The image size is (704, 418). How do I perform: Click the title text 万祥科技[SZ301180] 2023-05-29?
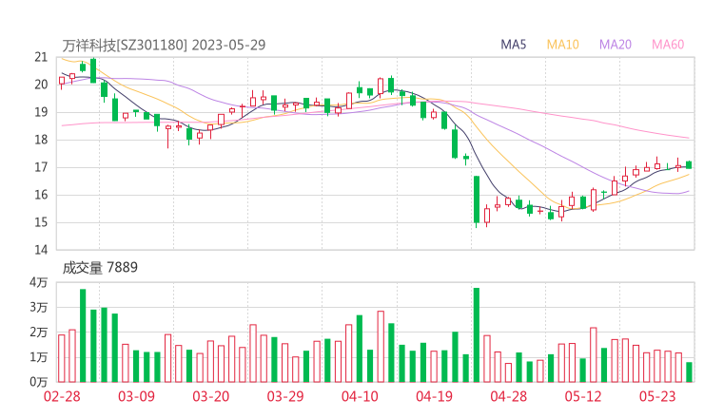[x=164, y=45]
